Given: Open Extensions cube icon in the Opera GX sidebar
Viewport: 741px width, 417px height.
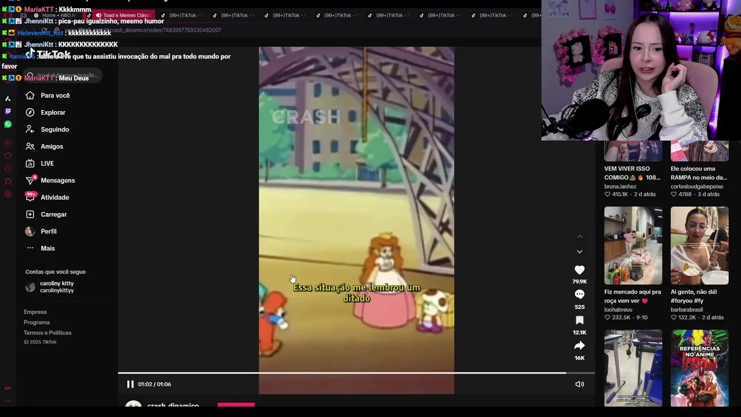Looking at the screenshot, I should coord(8,181).
